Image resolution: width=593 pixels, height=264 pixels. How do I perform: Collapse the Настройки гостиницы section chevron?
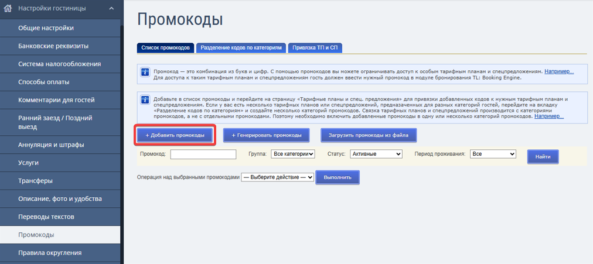pos(111,8)
